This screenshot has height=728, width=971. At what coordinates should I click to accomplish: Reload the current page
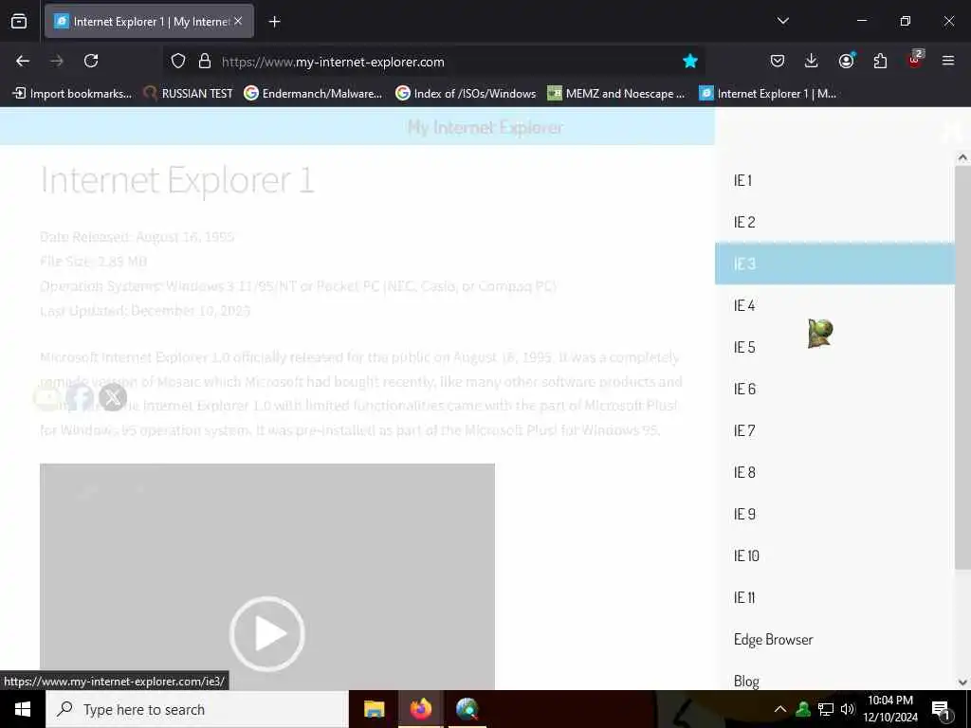pyautogui.click(x=91, y=61)
